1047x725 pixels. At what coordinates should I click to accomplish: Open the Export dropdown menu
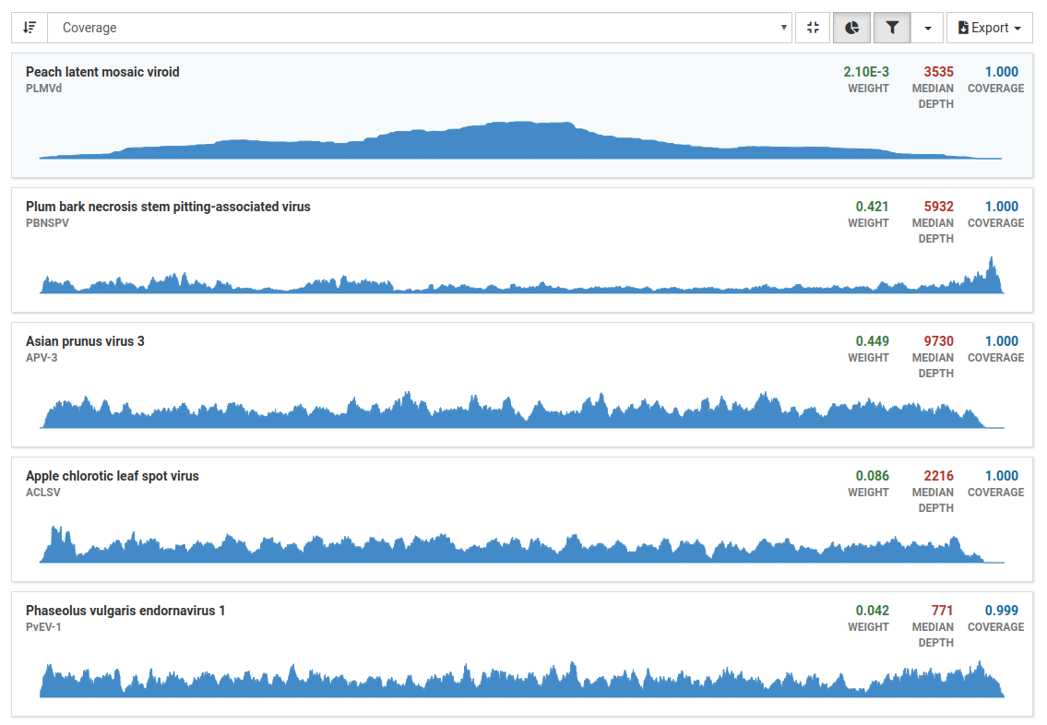(989, 28)
